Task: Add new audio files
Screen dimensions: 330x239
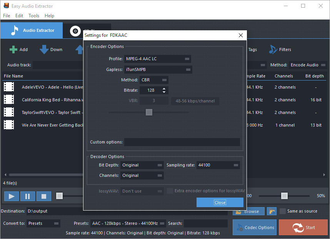Action: 18,49
